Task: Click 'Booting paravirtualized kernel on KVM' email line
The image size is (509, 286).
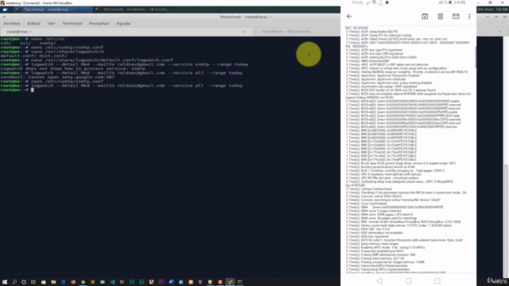Action: pos(380,167)
